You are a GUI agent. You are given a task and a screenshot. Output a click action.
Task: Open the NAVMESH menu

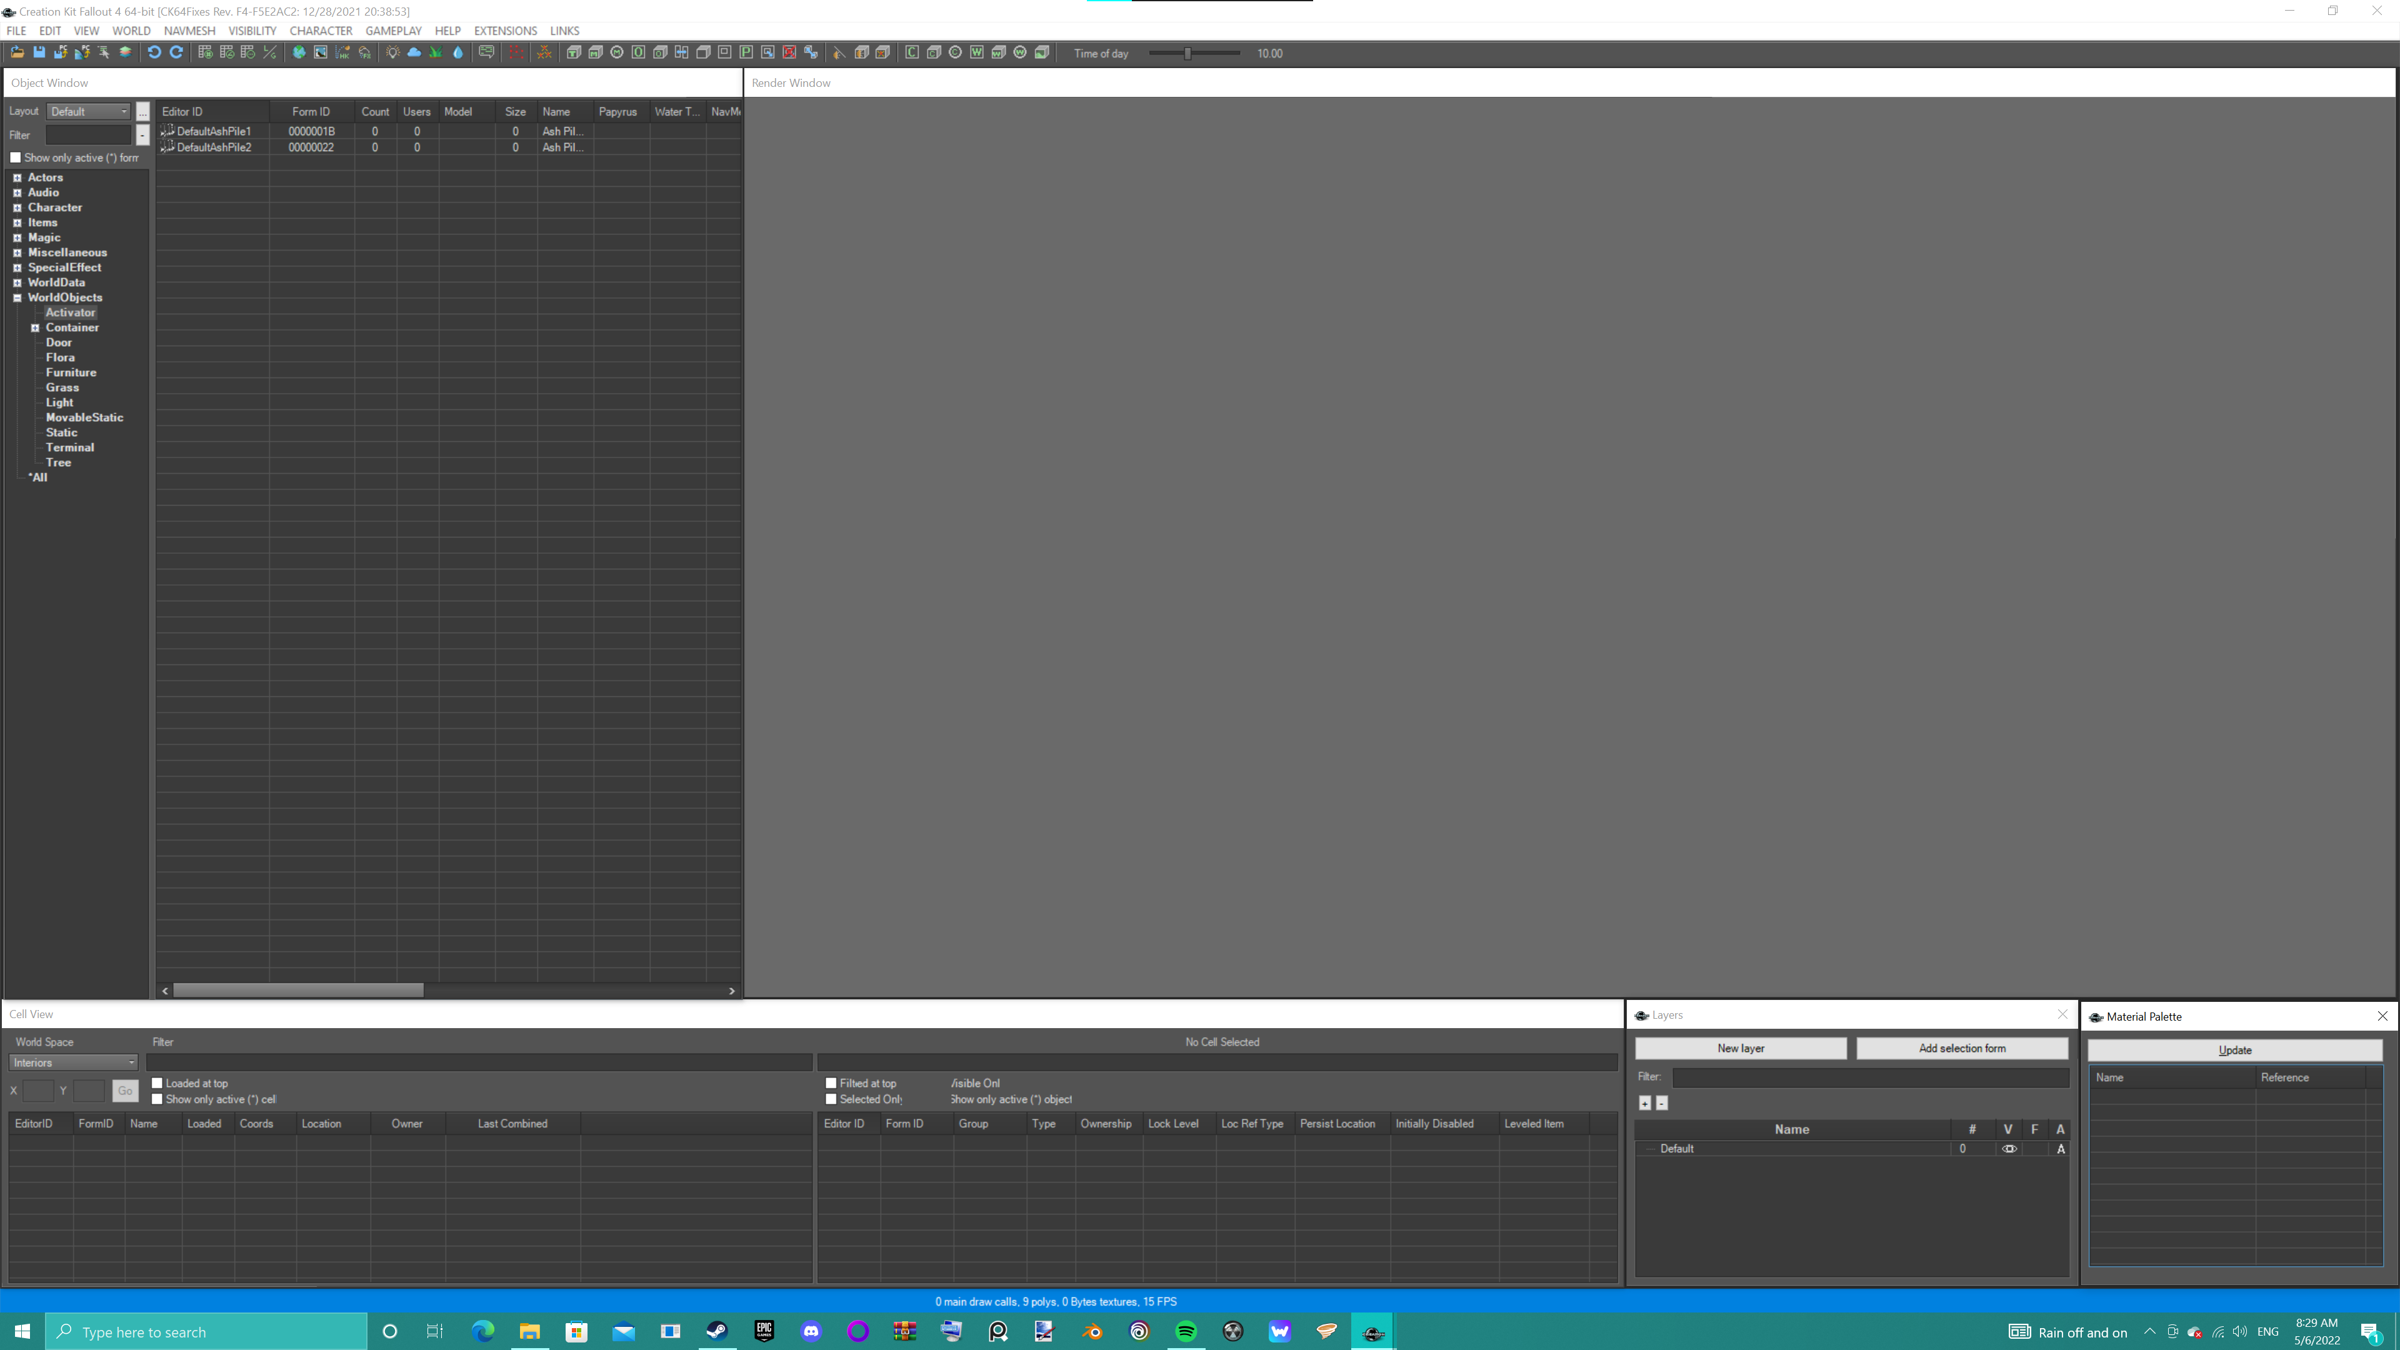(x=189, y=31)
